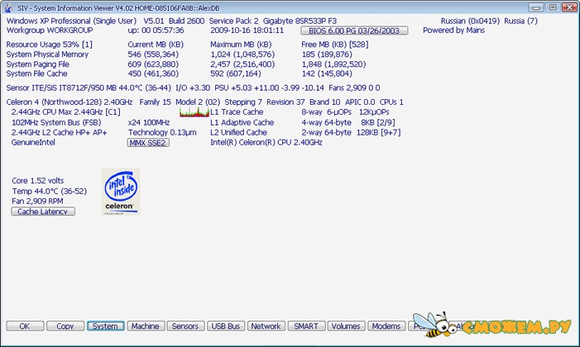The height and width of the screenshot is (347, 580).
Task: Maximize the SIV window
Action: (553, 7)
